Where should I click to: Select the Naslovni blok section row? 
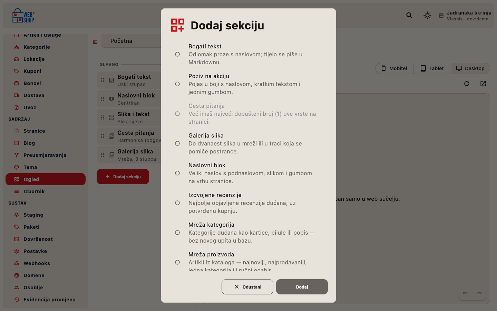(x=129, y=99)
